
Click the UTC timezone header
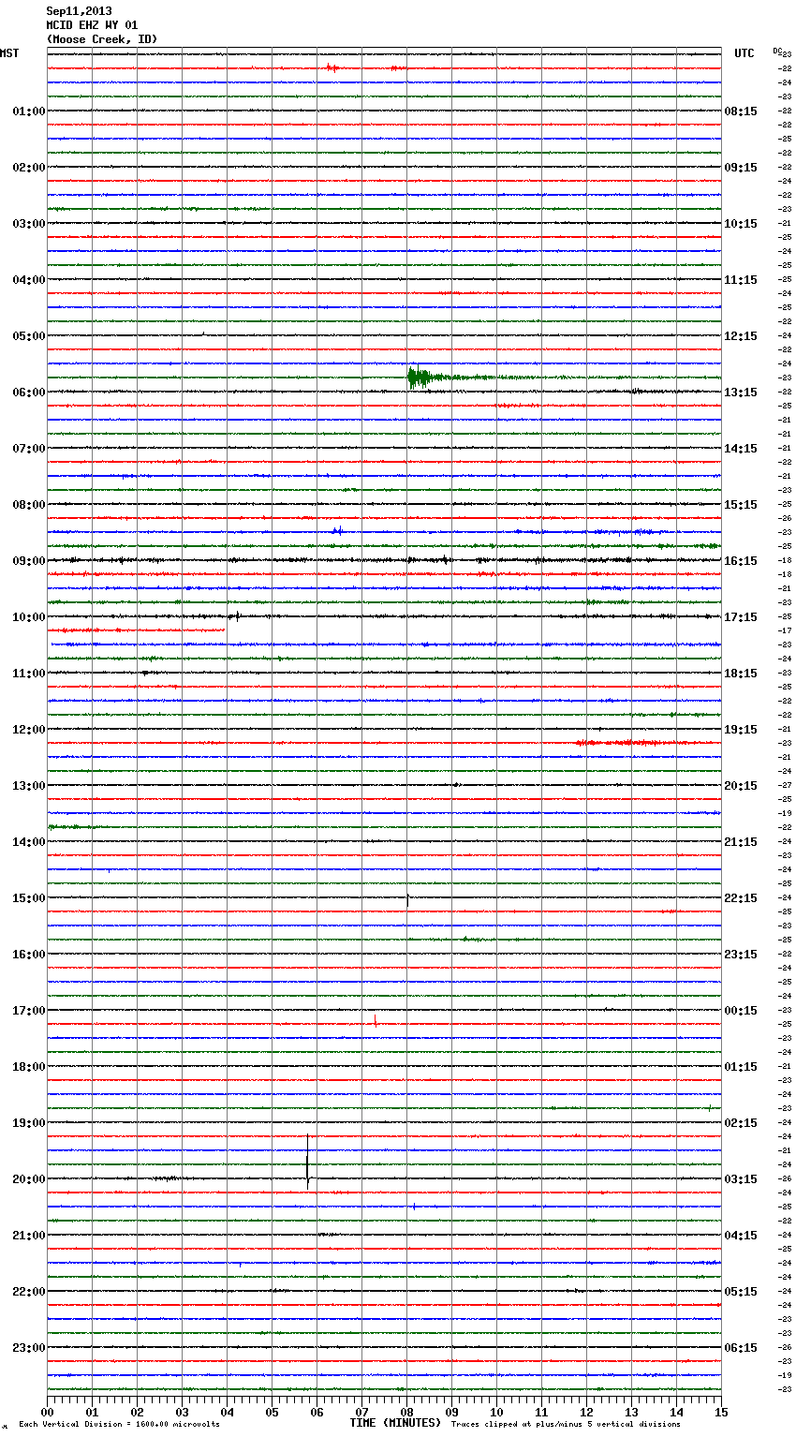[x=744, y=53]
